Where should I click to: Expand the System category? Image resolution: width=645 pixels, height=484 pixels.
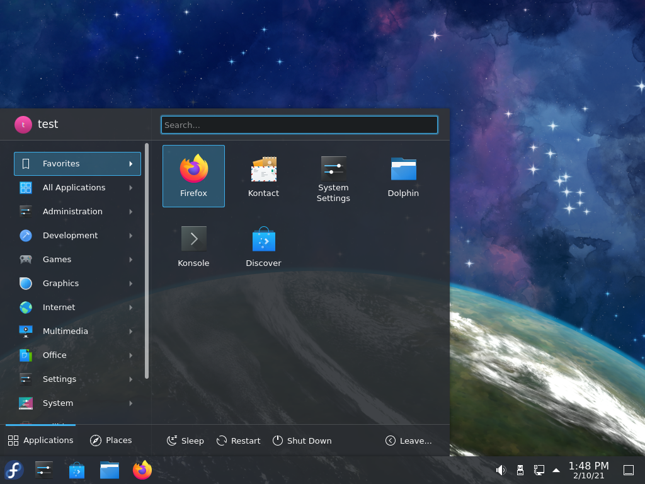pos(77,403)
